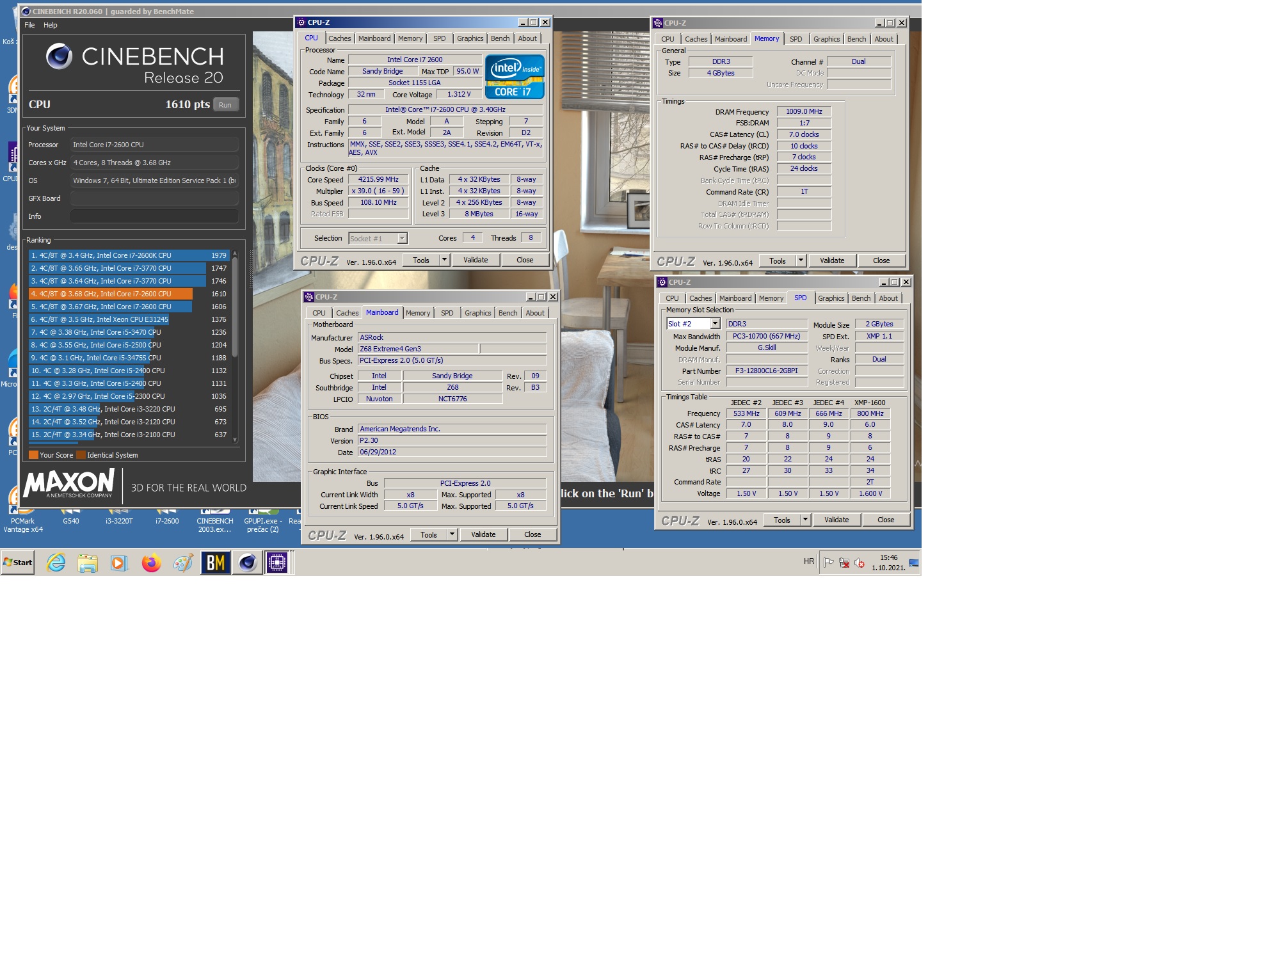This screenshot has height=960, width=1280.
Task: Click the Cinebench logo sphere
Action: point(59,56)
